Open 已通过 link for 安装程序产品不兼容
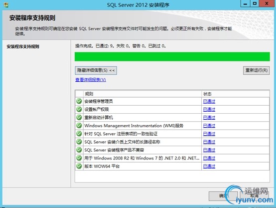The height and width of the screenshot is (208, 276). [209, 150]
